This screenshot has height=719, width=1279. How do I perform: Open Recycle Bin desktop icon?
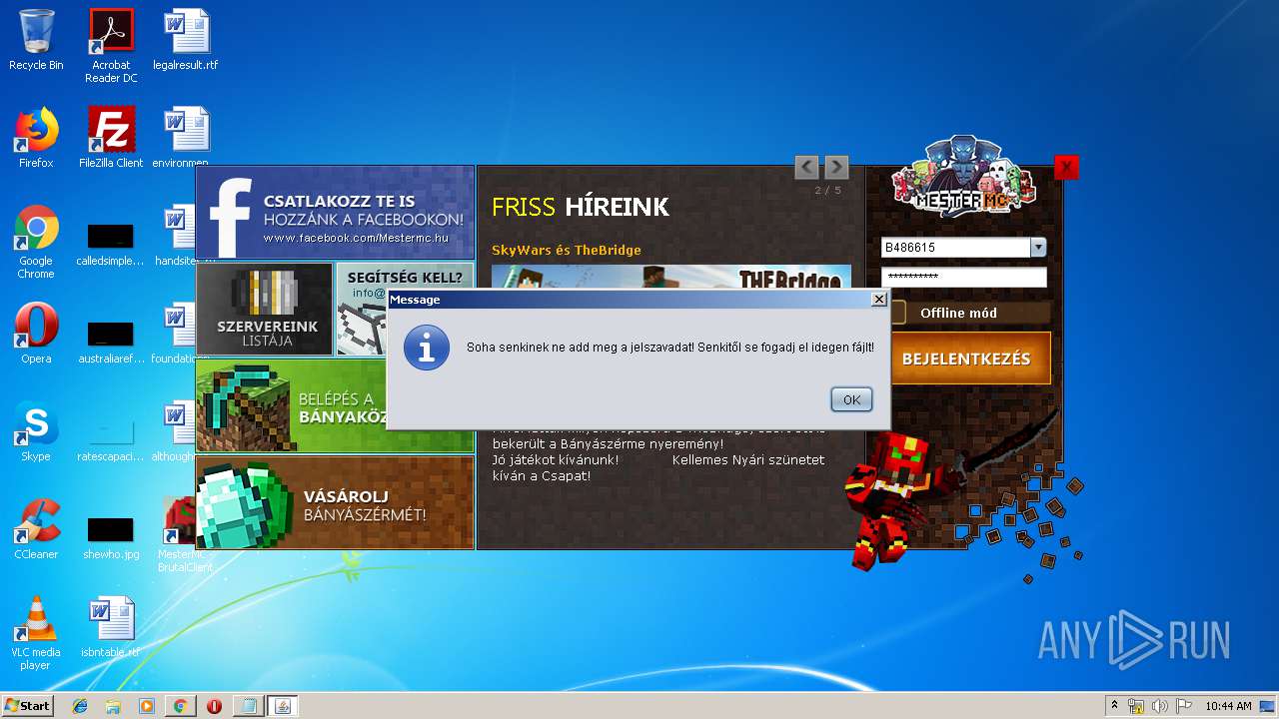coord(36,40)
